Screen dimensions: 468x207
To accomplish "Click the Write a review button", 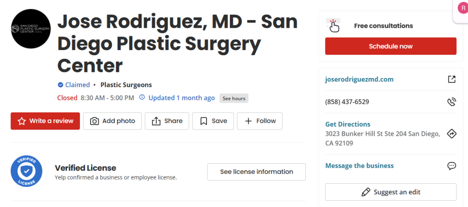I will (45, 121).
